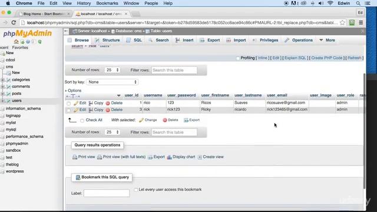Open the Search tab
Viewport: 377px width, 212px height.
point(158,40)
